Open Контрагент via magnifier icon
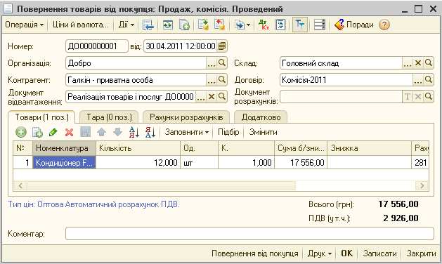The image size is (442, 264). tap(222, 80)
